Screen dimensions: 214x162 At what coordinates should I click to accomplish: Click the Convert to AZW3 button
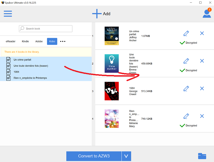pyautogui.click(x=94, y=156)
